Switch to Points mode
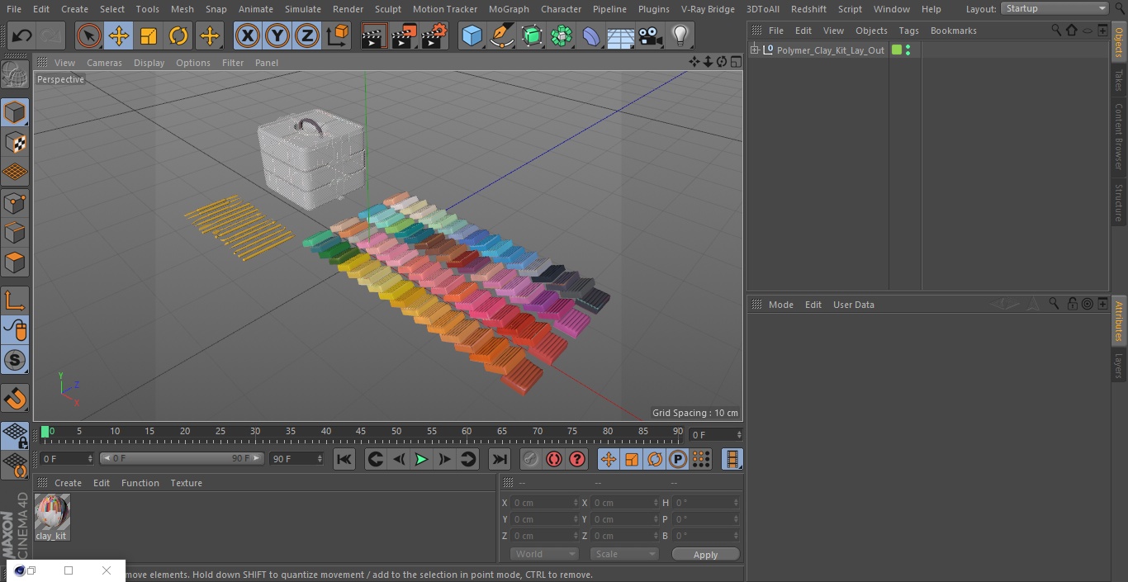The width and height of the screenshot is (1128, 582). [15, 202]
